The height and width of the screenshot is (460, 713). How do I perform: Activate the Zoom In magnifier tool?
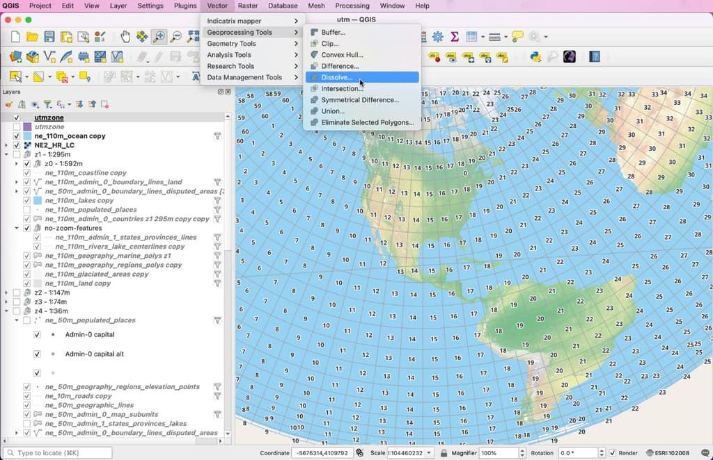coord(159,37)
